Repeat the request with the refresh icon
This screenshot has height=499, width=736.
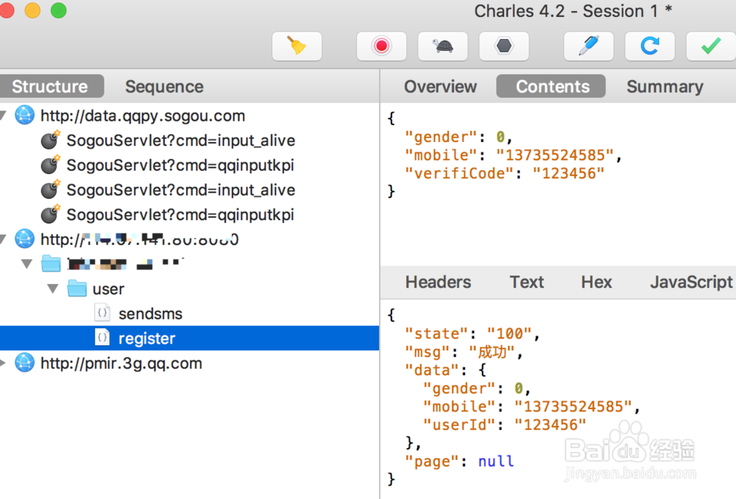[650, 46]
